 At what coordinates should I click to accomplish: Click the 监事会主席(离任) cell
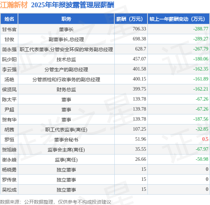coord(66,150)
